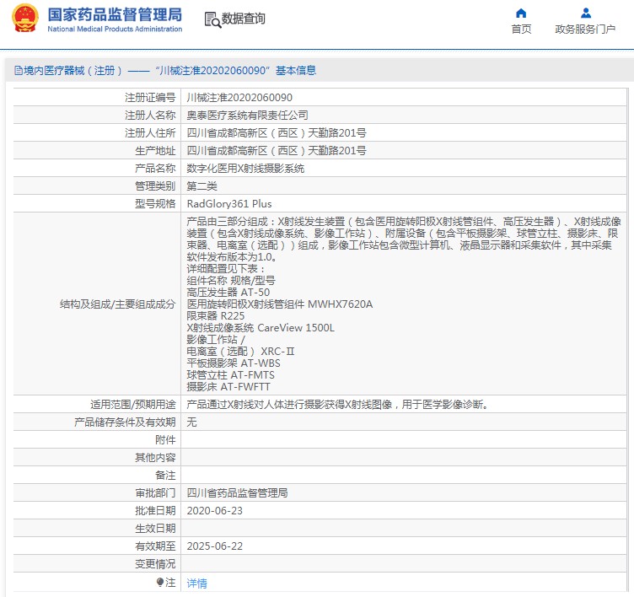634x597 pixels.
Task: Click the 结构及组成/主要组成成分 label
Action: (x=118, y=304)
